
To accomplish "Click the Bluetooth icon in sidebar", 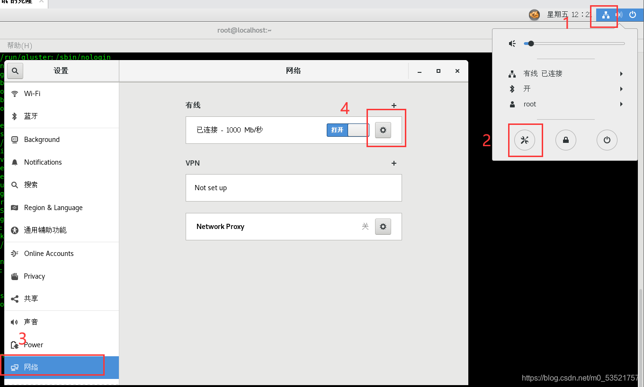I will coord(15,116).
